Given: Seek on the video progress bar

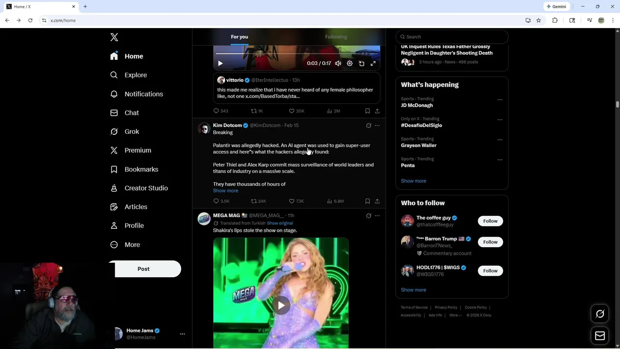Looking at the screenshot, I should [x=296, y=54].
